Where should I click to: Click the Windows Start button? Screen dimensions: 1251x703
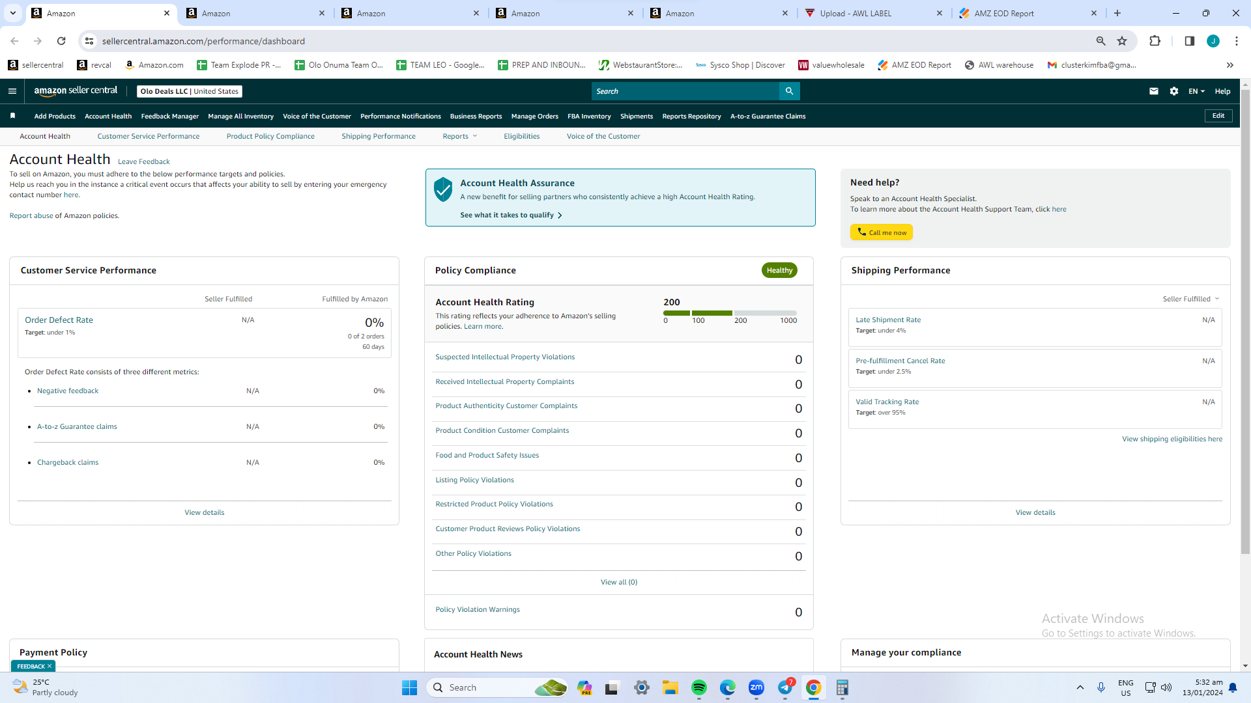pos(410,687)
